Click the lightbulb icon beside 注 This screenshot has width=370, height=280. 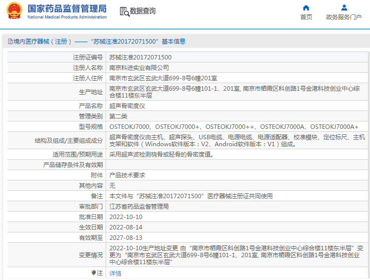tap(94, 273)
